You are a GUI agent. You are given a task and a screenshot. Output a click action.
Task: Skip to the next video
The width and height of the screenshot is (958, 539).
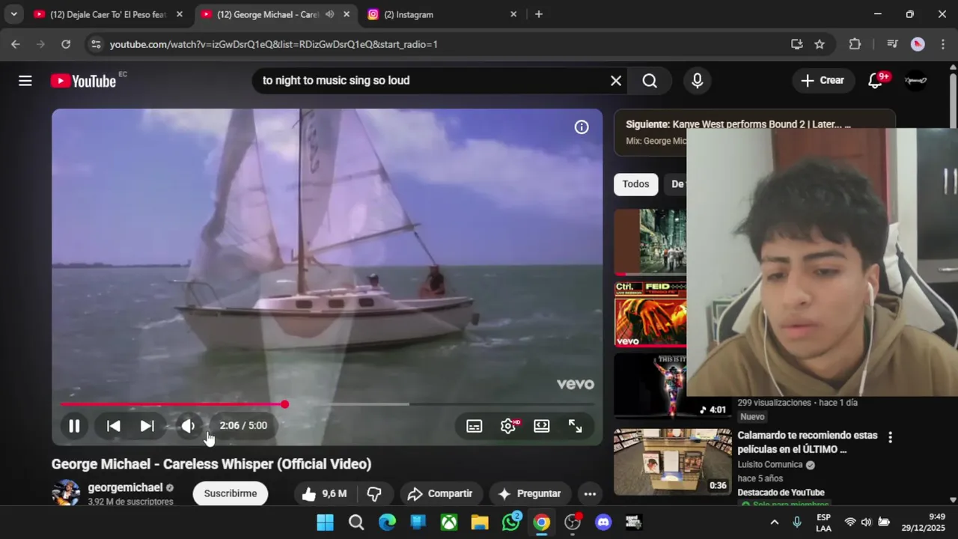[147, 426]
